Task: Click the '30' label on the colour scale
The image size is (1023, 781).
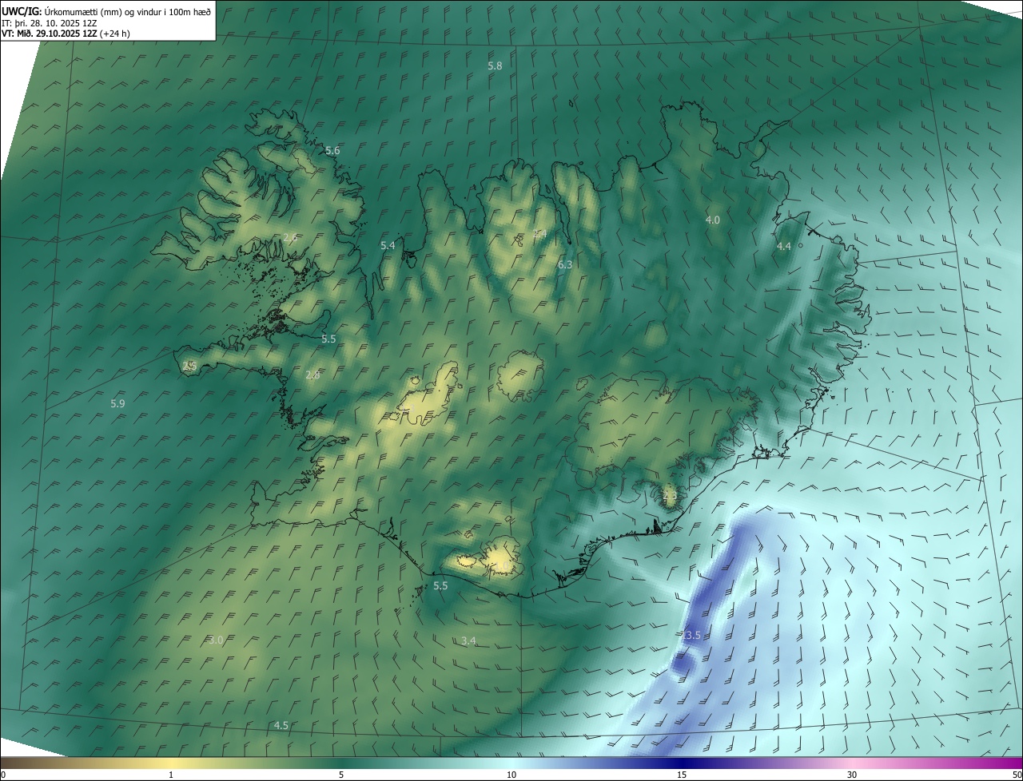Action: pos(852,775)
